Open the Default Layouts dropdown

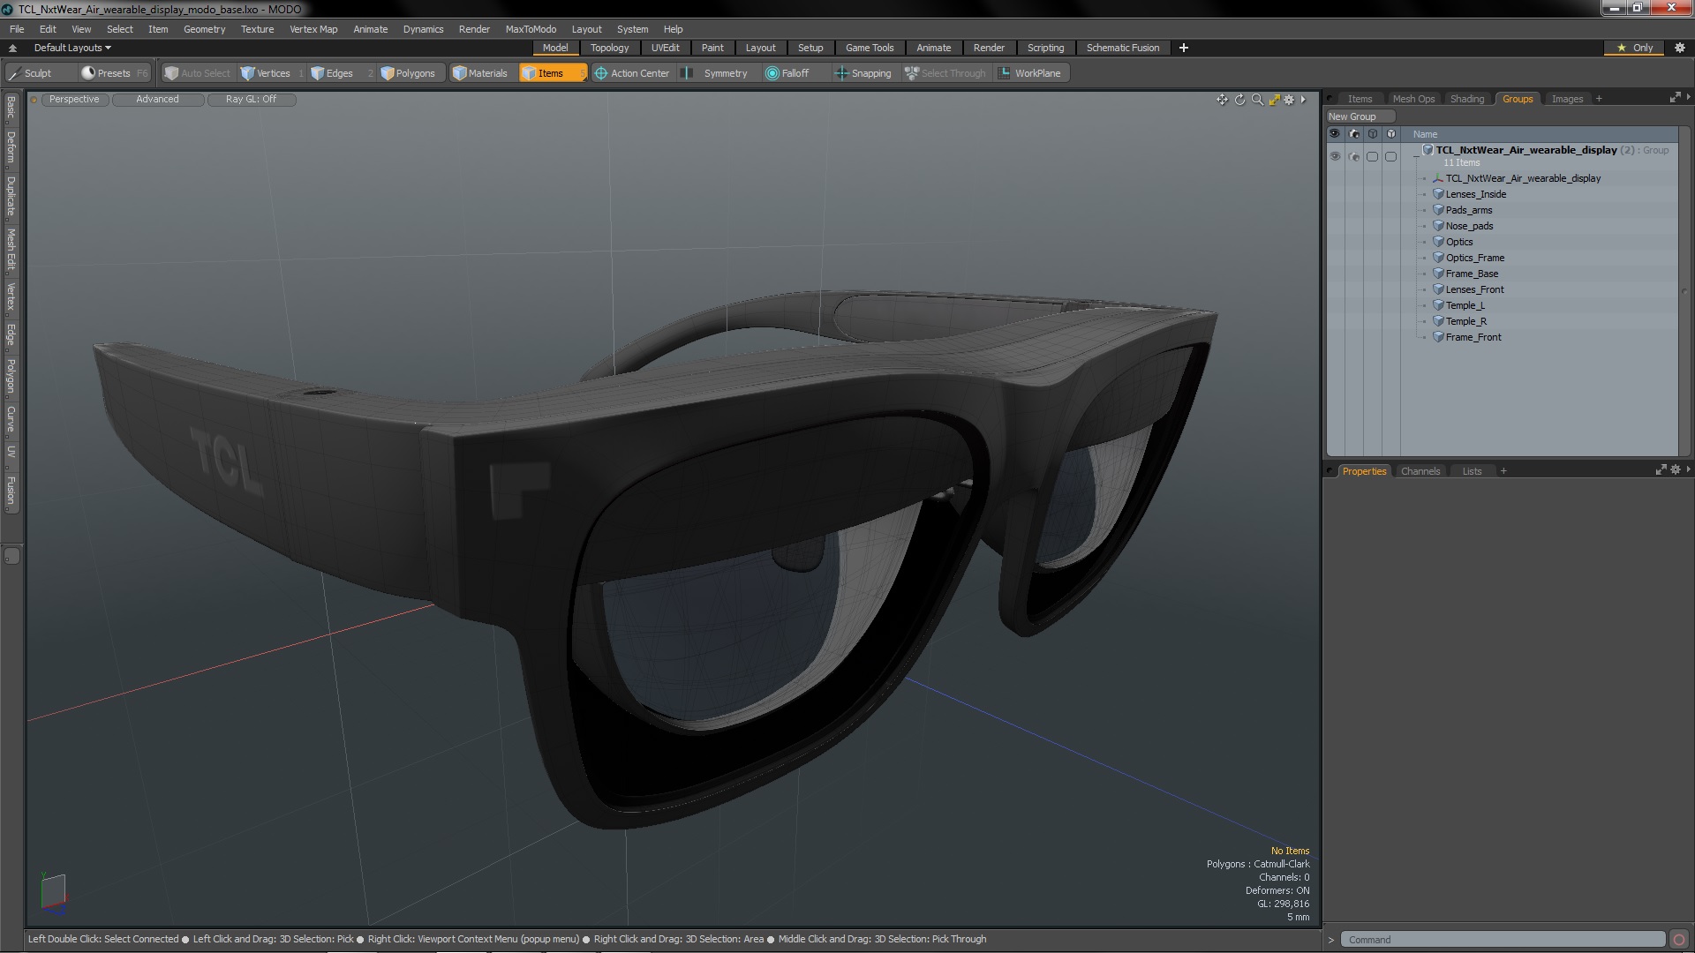[72, 48]
